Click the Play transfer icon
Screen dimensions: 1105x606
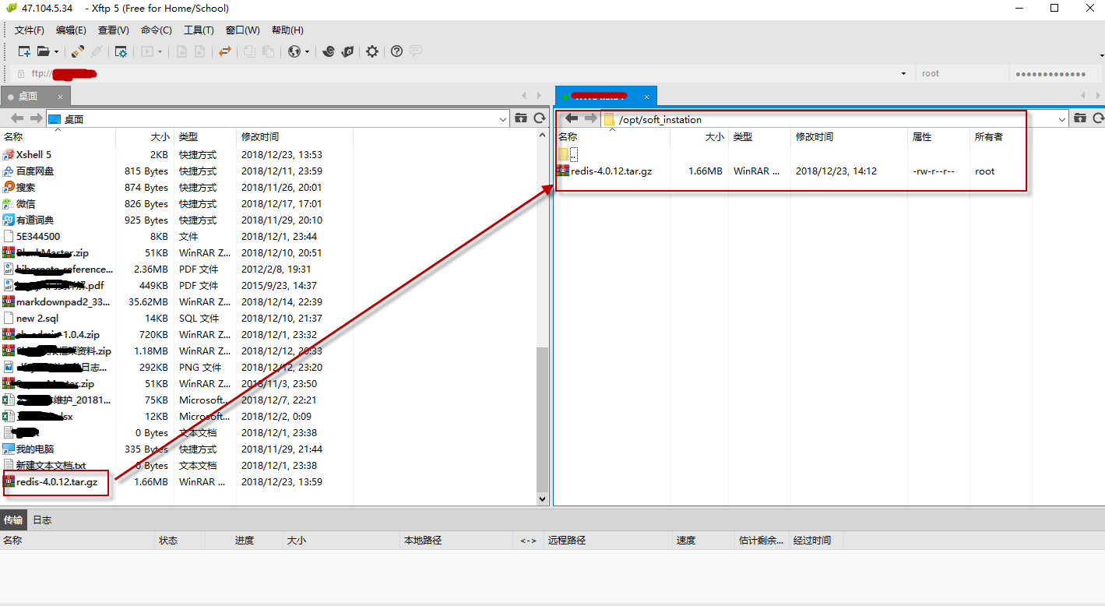tap(147, 51)
